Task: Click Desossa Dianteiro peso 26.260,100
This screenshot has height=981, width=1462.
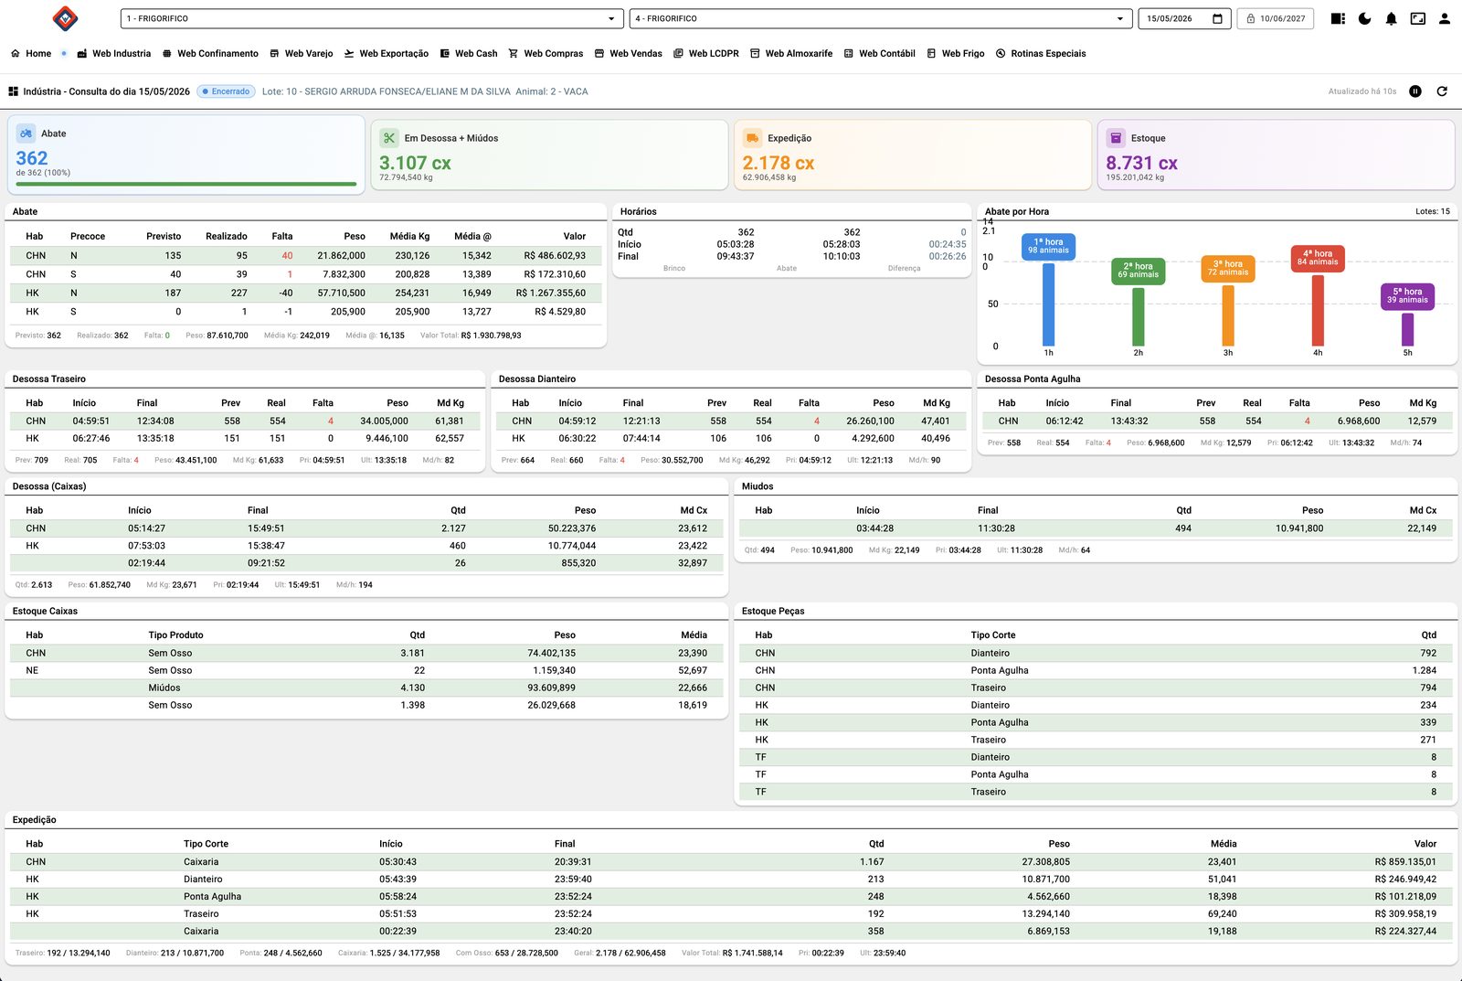Action: pyautogui.click(x=870, y=421)
